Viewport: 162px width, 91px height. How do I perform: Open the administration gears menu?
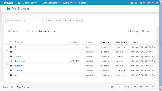[142, 3]
